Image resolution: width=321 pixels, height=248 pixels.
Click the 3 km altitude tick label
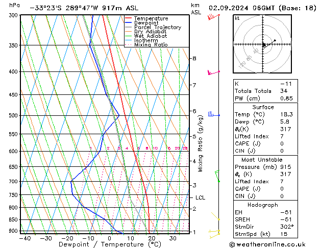click(x=194, y=185)
